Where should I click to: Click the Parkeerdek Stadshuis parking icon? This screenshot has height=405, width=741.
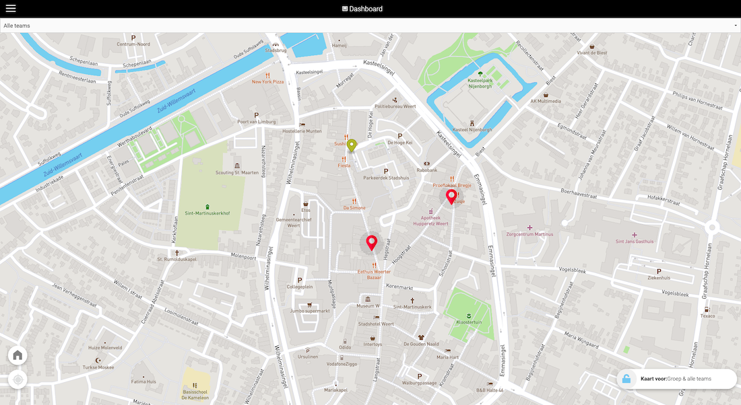point(386,171)
